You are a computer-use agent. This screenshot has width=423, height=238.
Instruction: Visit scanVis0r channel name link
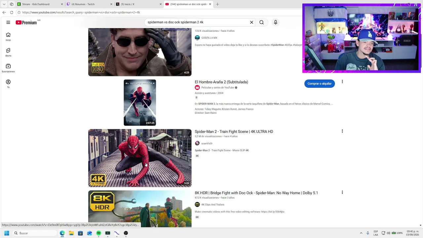(x=207, y=143)
